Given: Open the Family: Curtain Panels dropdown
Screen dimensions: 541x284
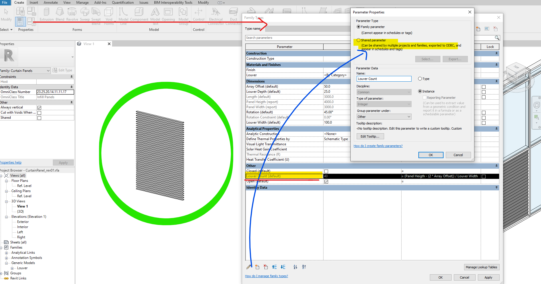Looking at the screenshot, I should (48, 71).
